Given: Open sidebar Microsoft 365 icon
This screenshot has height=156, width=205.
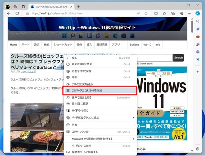Looking at the screenshot, I should pyautogui.click(x=198, y=52).
